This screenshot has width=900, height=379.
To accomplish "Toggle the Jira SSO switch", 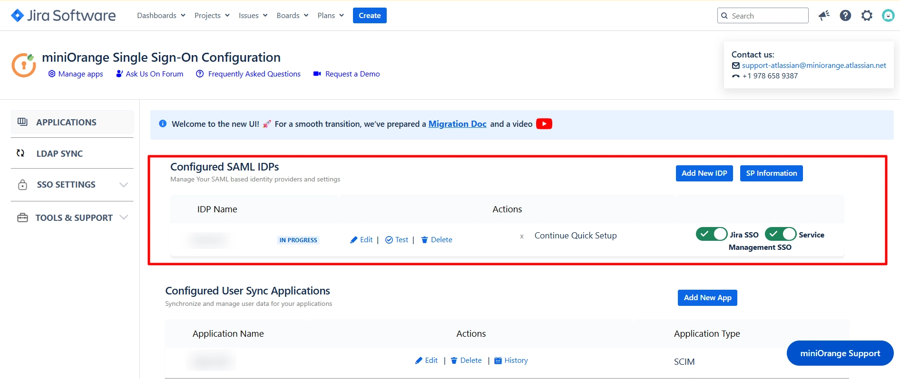I will 711,234.
